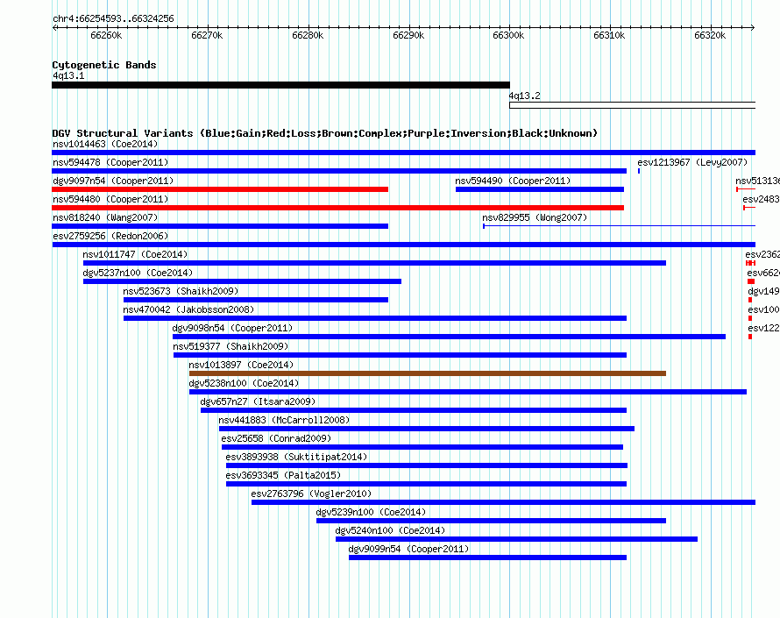
Task: Open variant esv2759256 (Redon2006)
Action: [x=110, y=236]
